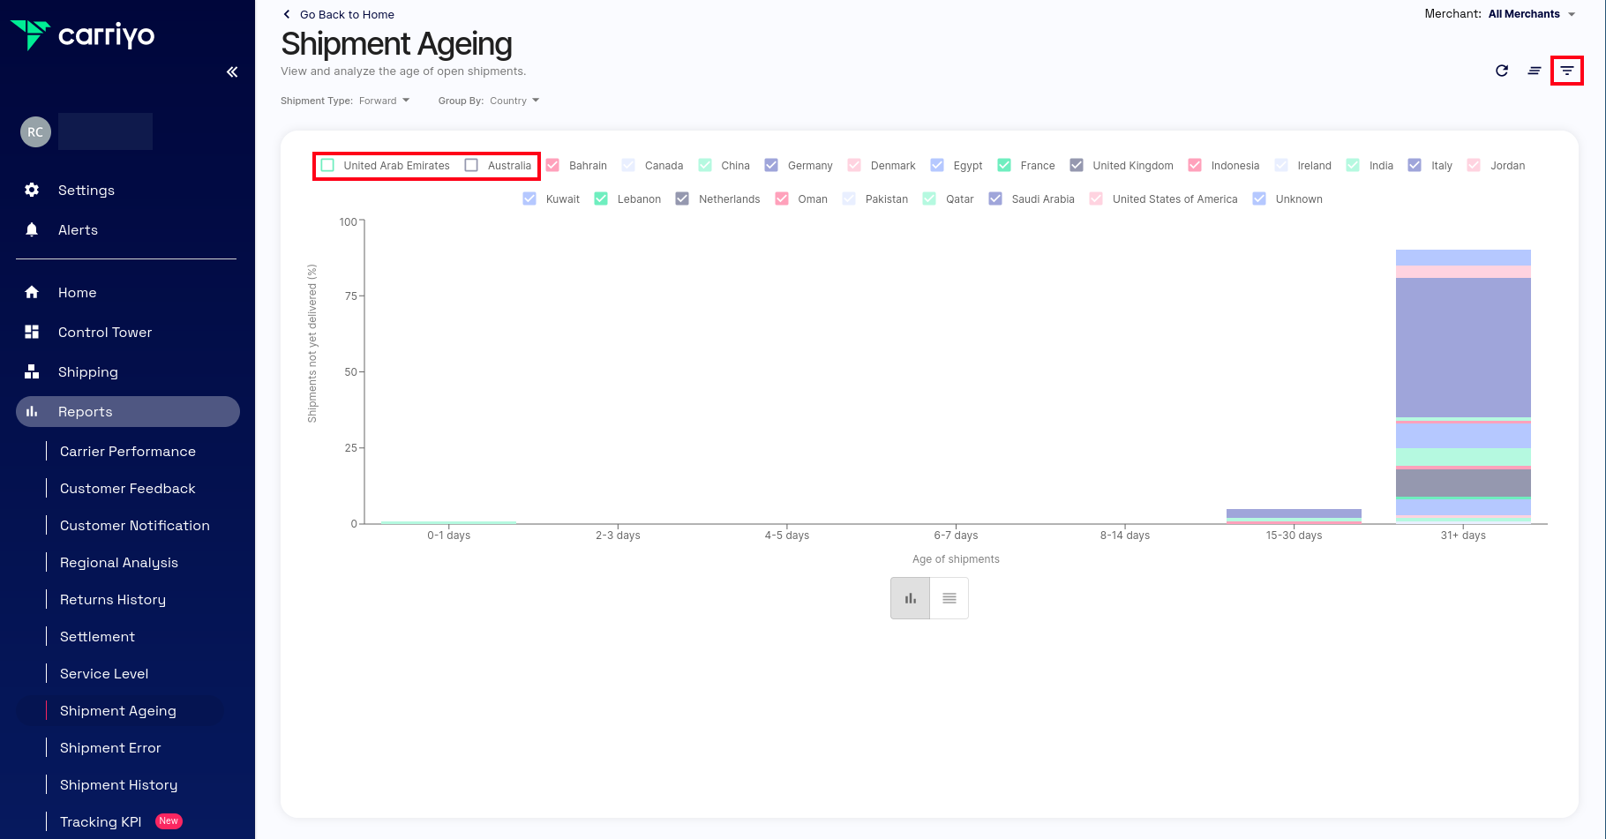The width and height of the screenshot is (1606, 839).
Task: Toggle Canada legend checkbox
Action: (x=628, y=165)
